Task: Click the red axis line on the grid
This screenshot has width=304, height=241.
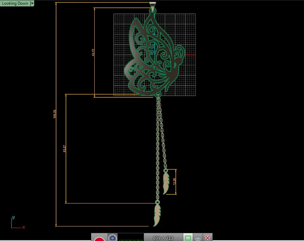Action: [190, 55]
